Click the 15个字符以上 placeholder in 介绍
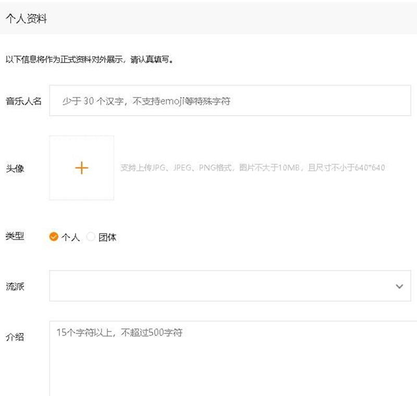This screenshot has width=417, height=396. (119, 332)
